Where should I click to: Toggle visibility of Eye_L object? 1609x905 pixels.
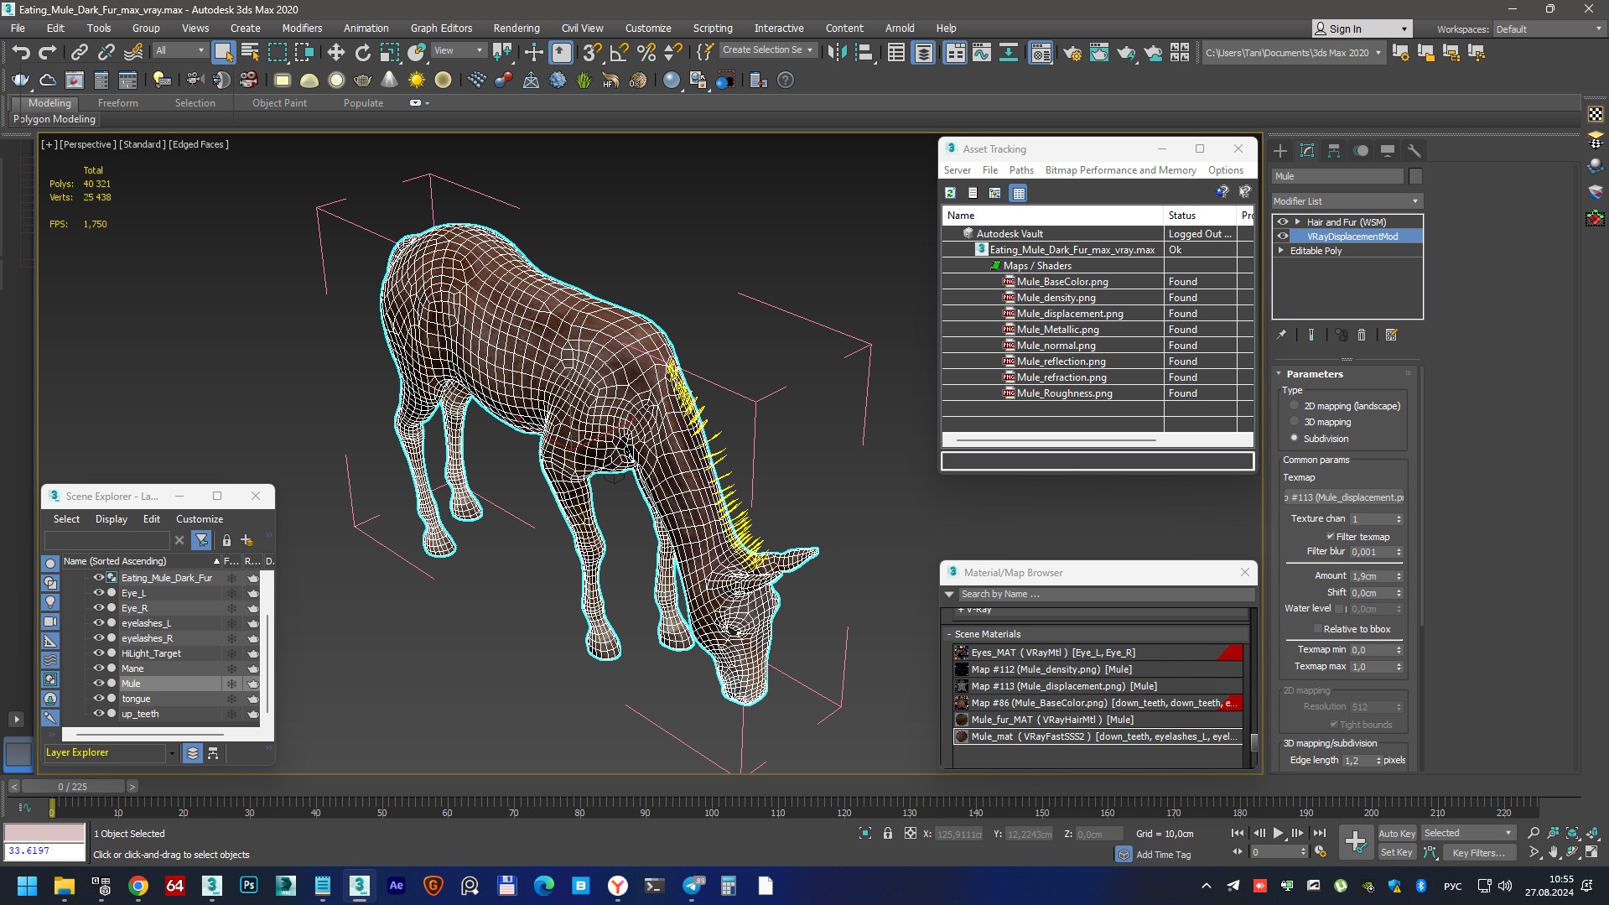[x=98, y=593]
